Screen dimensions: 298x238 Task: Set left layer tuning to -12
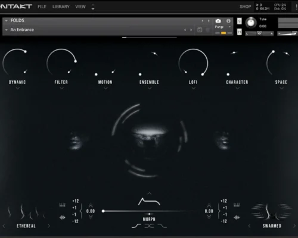pos(75,221)
